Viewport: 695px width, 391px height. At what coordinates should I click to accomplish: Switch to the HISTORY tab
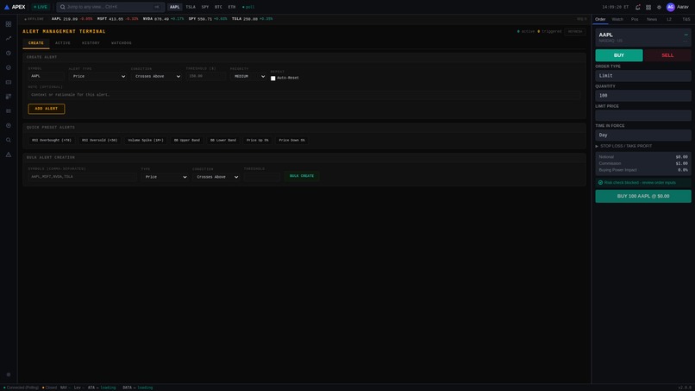pos(91,43)
